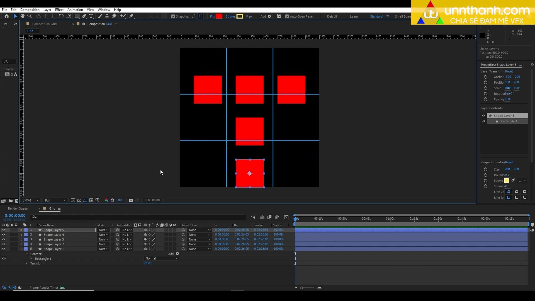Viewport: 535px width, 301px height.
Task: Select the Zoom magnifier tool
Action: [30, 16]
